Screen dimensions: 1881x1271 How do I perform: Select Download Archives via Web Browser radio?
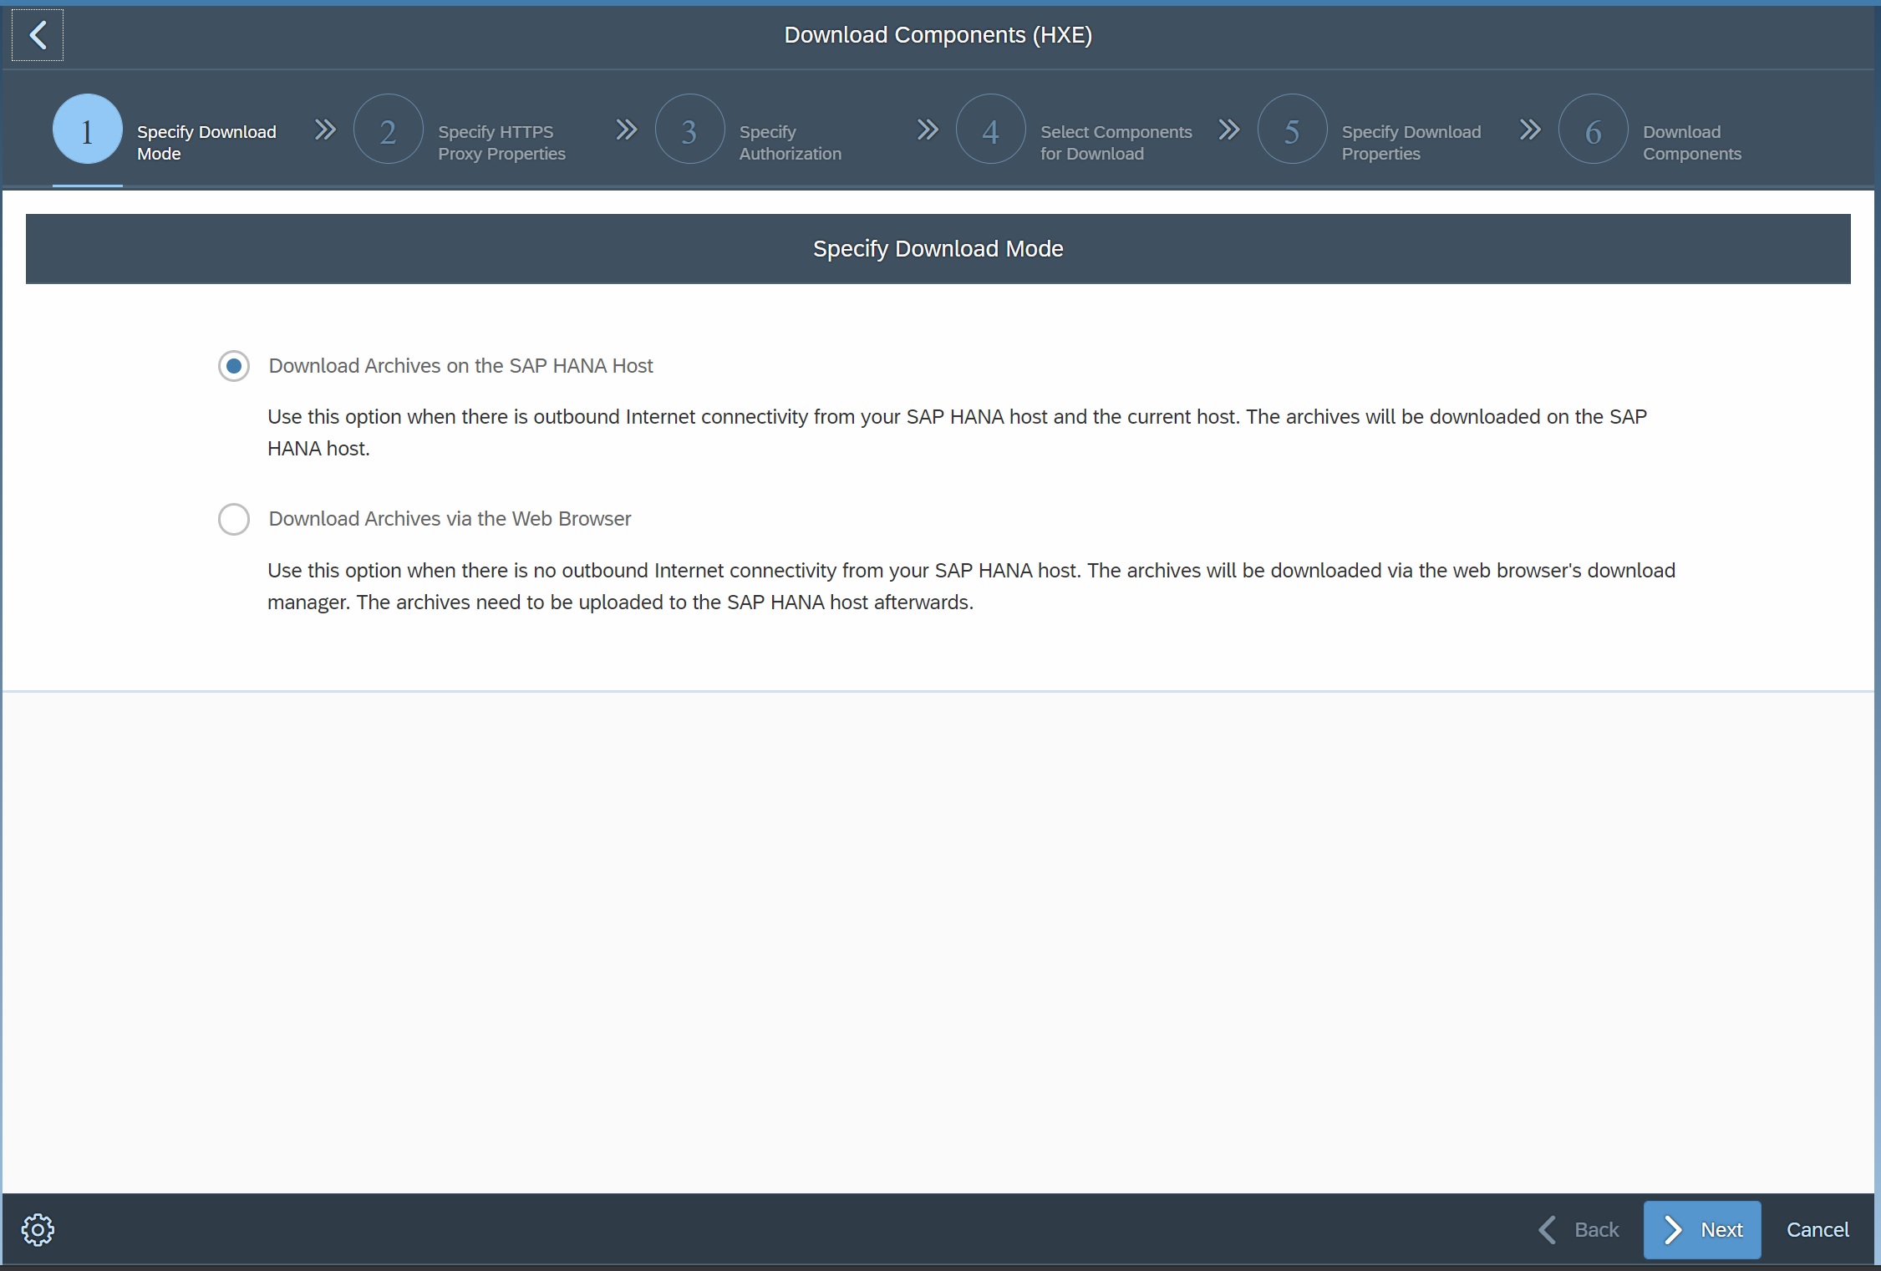[234, 519]
